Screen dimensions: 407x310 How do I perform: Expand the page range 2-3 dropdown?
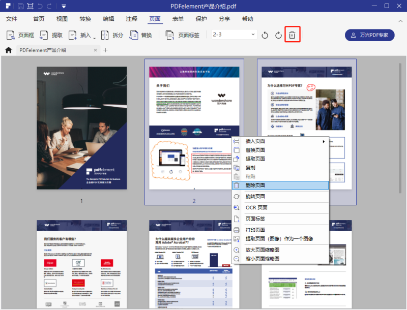click(x=253, y=35)
